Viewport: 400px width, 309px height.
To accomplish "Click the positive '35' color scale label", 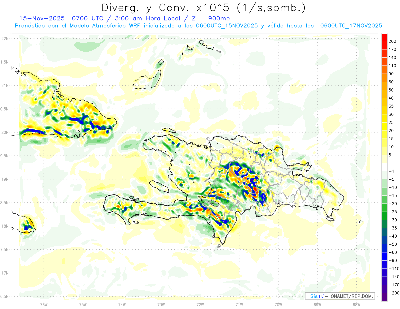I will point(391,106).
